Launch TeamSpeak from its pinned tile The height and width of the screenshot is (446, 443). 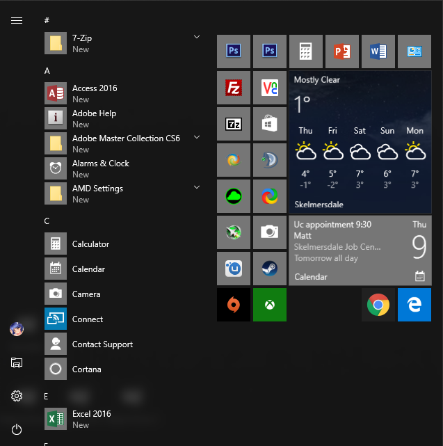[270, 160]
